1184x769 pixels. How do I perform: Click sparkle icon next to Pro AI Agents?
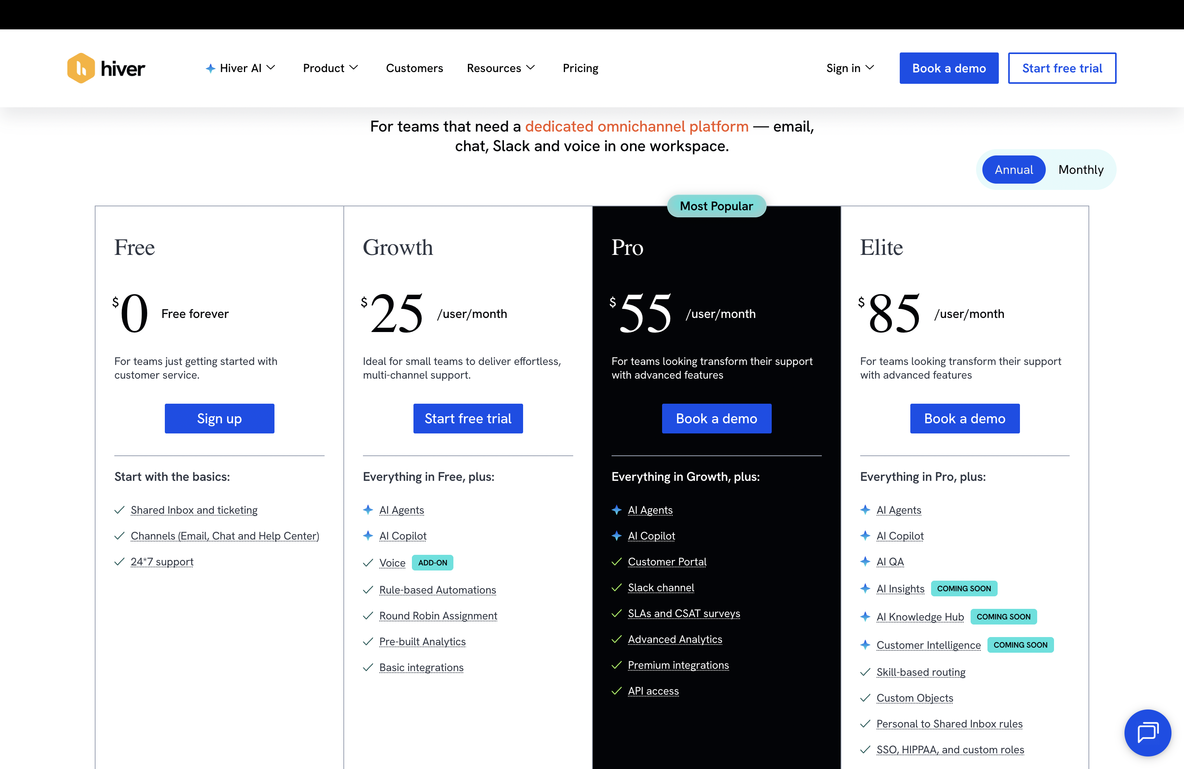[617, 510]
